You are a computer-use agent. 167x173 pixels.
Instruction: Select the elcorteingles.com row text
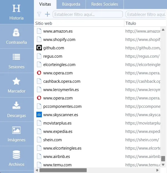click(59, 65)
